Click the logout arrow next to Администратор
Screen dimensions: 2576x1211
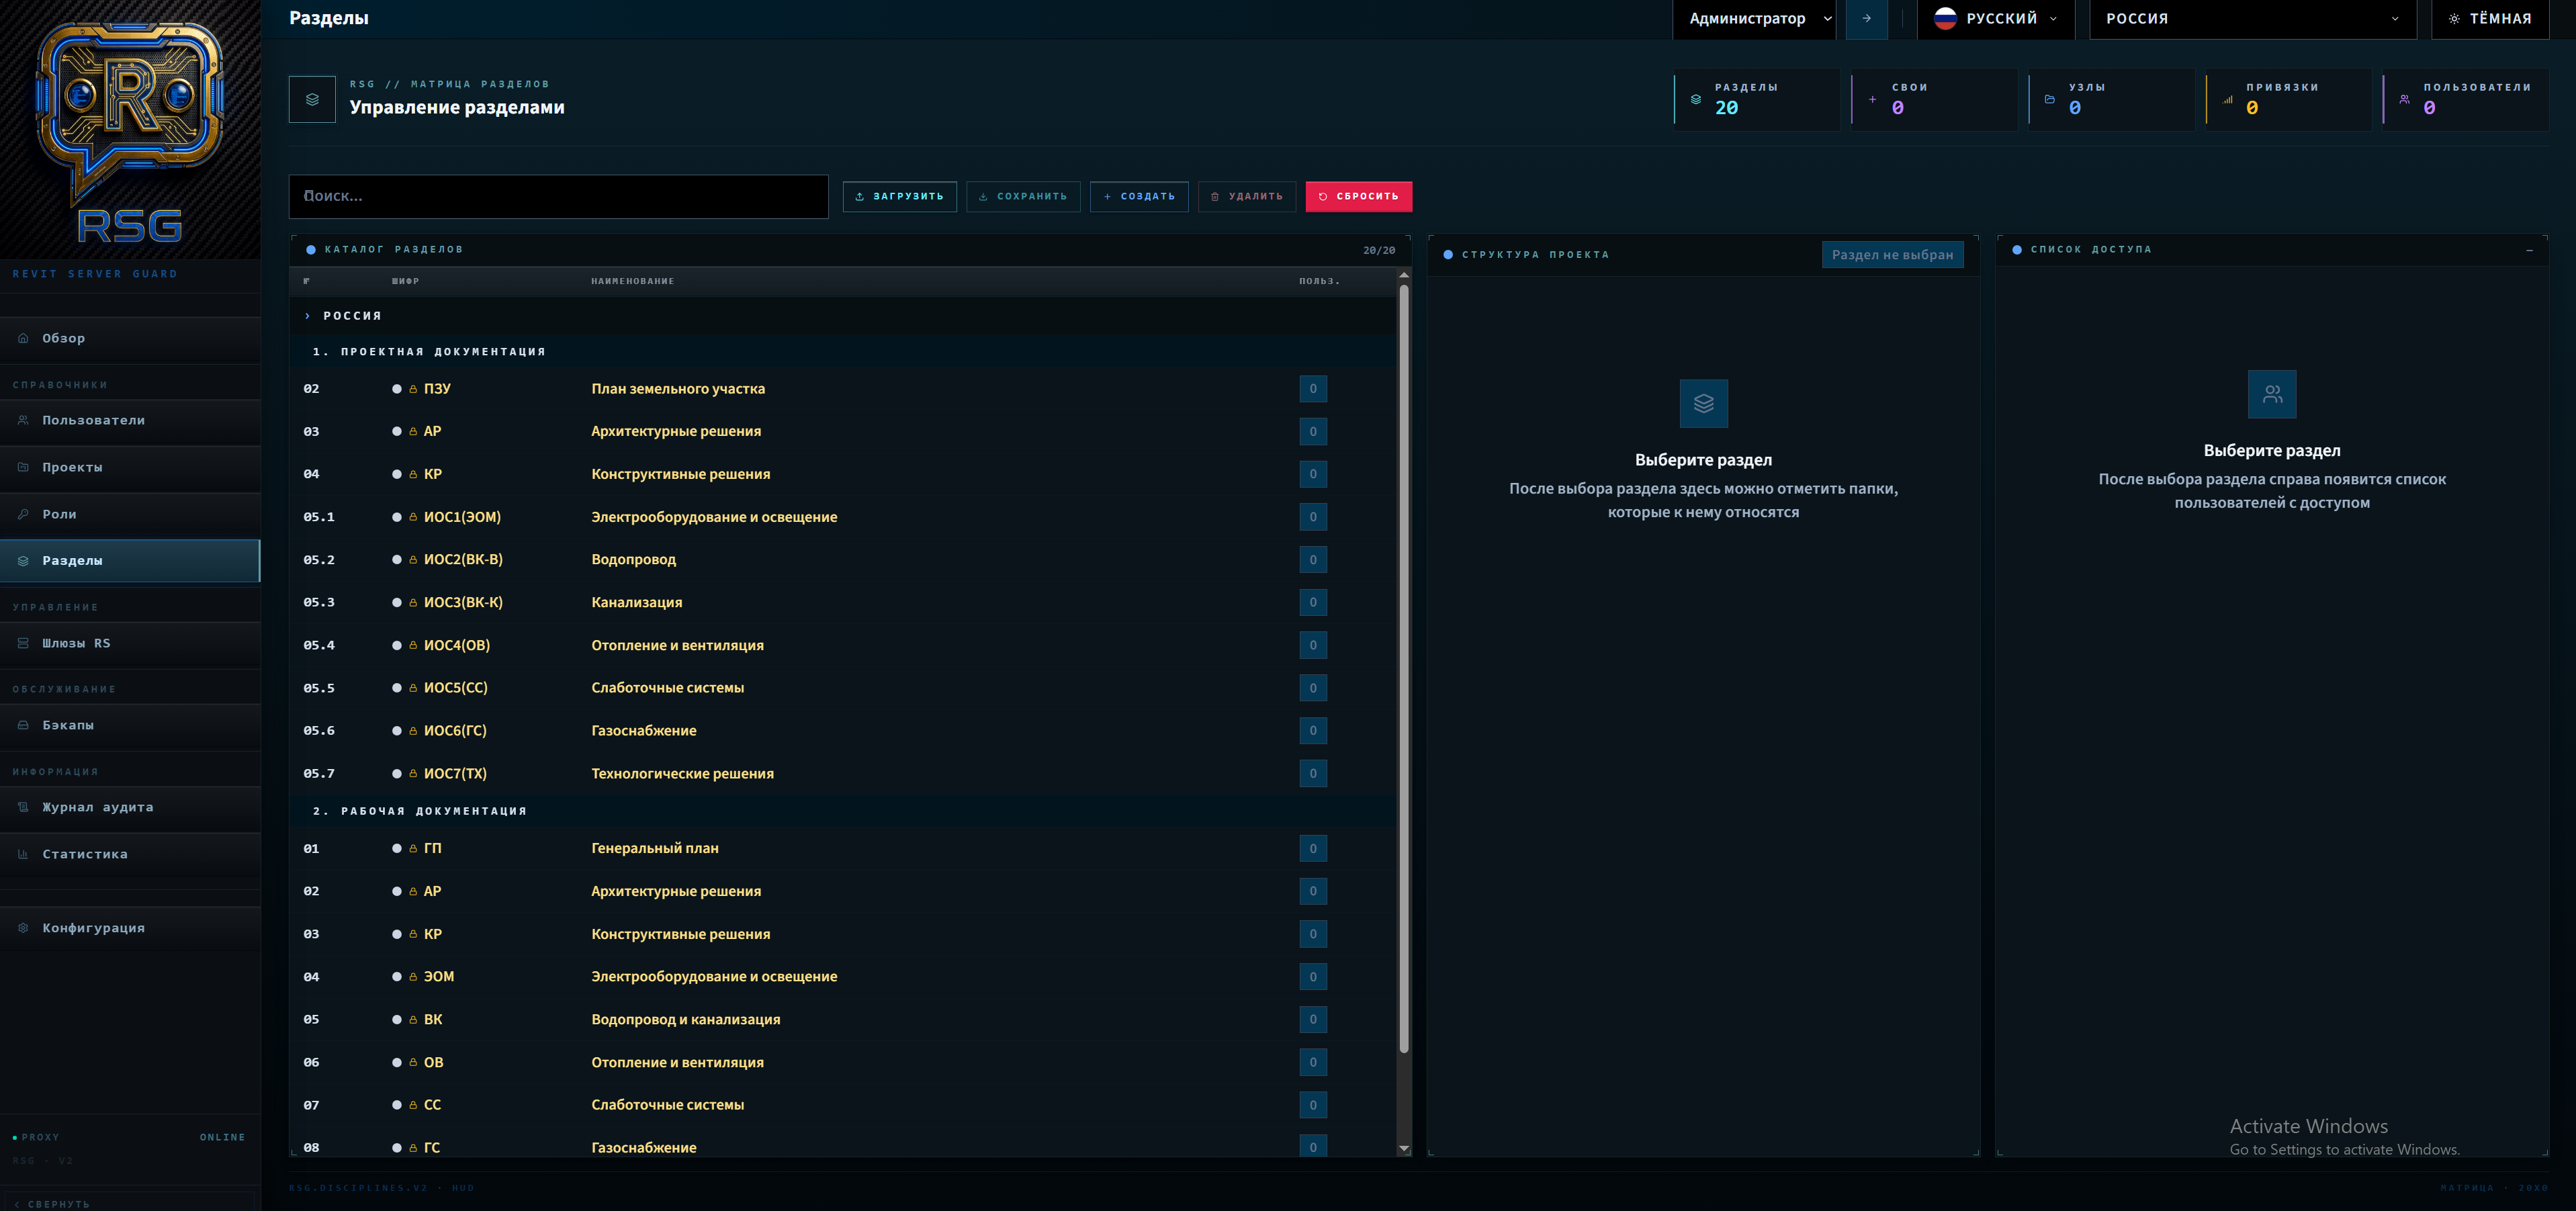(1866, 19)
